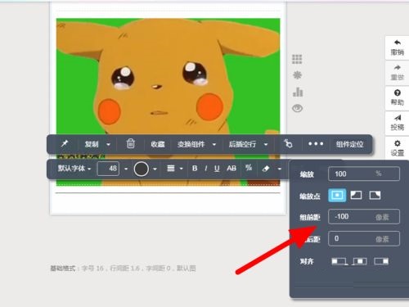Screen dimensions: 409x307
Task: Align component center in 对齐 row
Action: (360, 261)
